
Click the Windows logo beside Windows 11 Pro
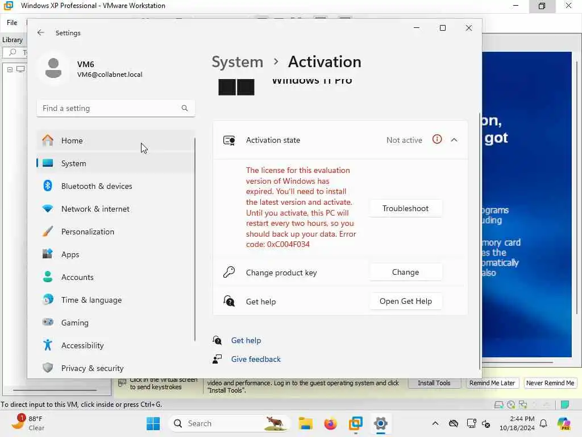coord(236,87)
